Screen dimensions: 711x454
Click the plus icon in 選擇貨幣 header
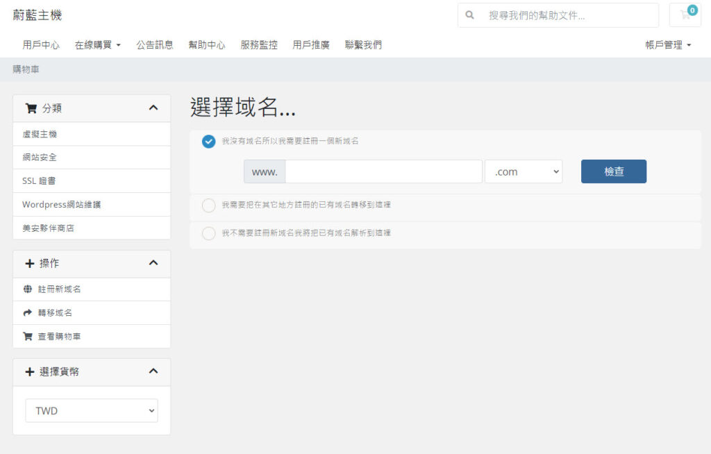pyautogui.click(x=30, y=372)
